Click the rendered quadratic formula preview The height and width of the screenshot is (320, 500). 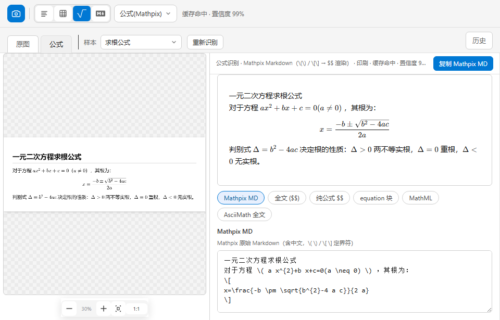click(x=354, y=129)
